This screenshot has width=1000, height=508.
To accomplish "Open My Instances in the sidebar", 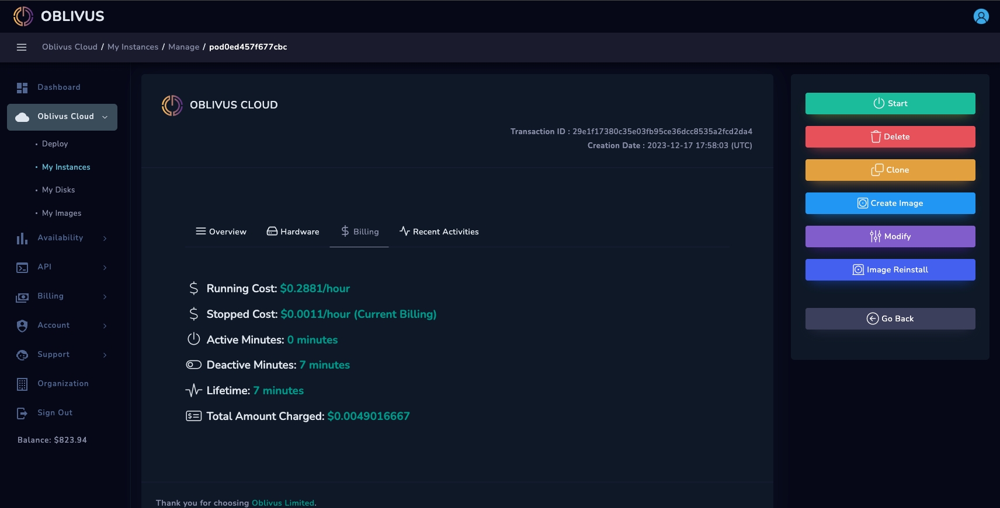I will 66,167.
